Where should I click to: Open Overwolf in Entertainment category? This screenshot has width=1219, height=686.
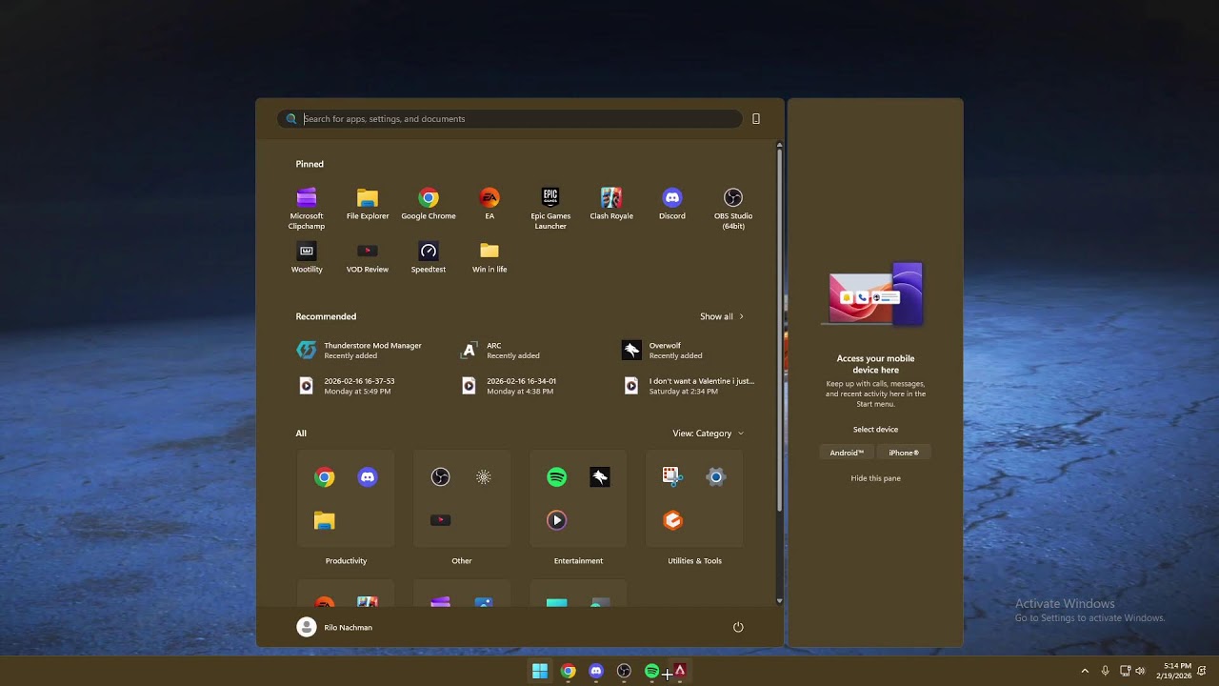[600, 477]
